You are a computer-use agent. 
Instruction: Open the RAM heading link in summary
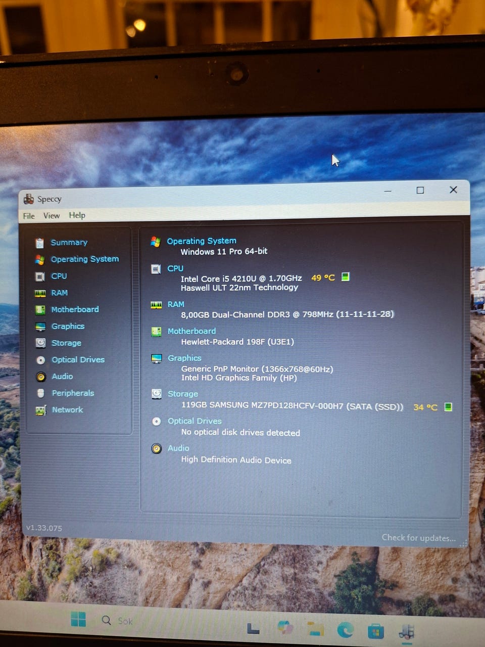(x=176, y=304)
